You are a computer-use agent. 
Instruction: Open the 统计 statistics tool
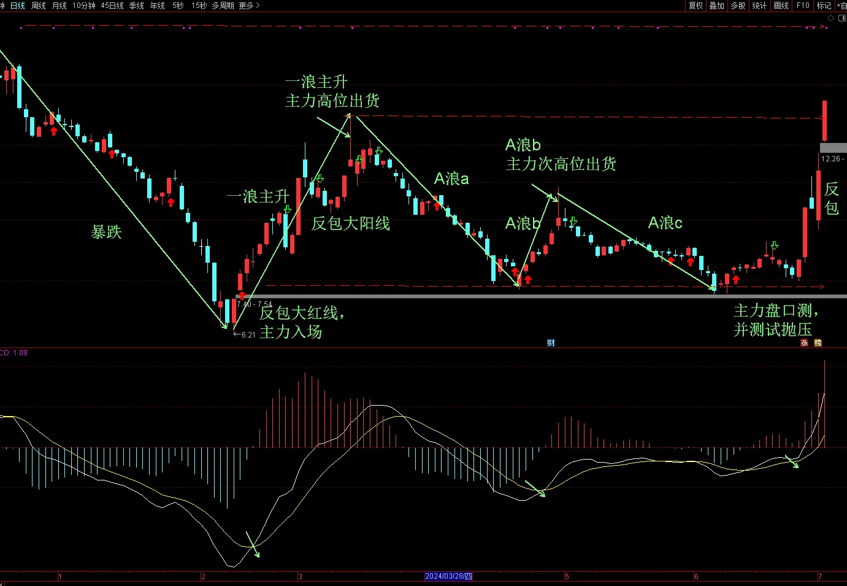759,6
